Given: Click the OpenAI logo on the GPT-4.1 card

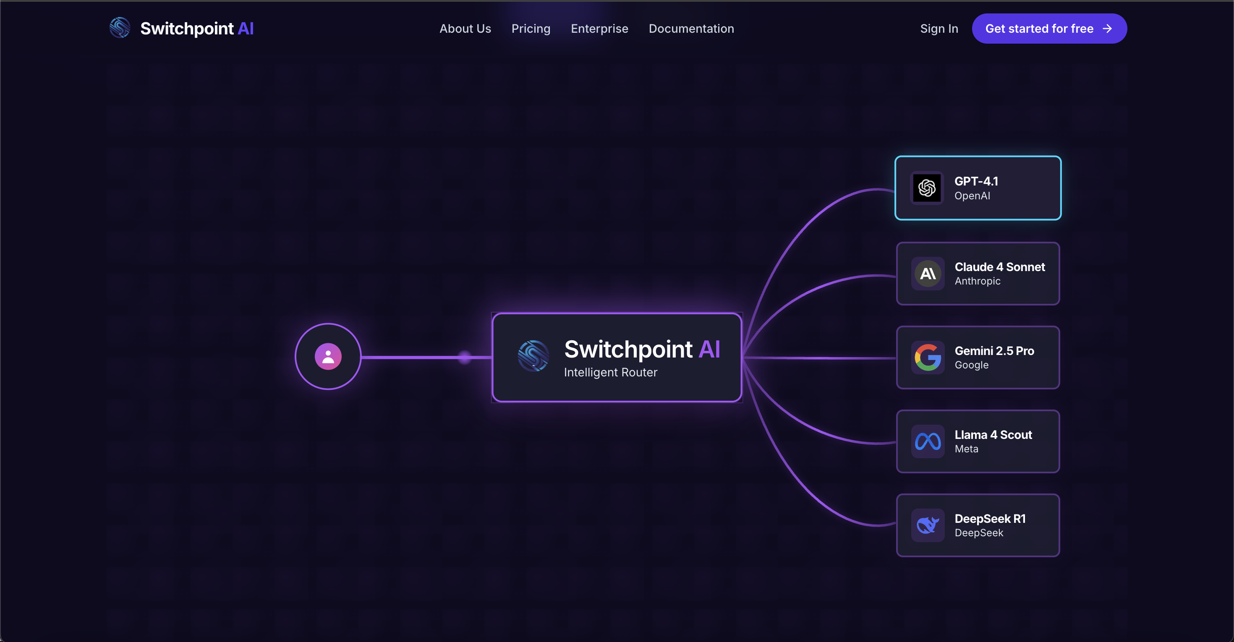Looking at the screenshot, I should [928, 188].
